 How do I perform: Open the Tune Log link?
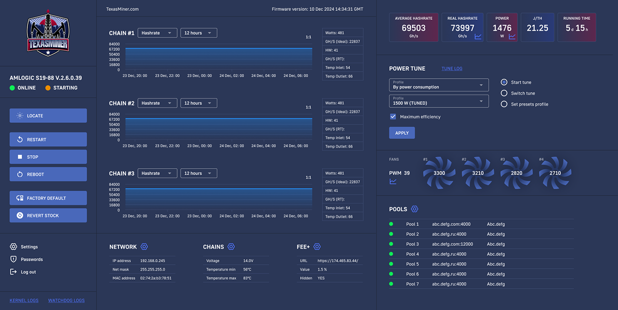pos(452,68)
